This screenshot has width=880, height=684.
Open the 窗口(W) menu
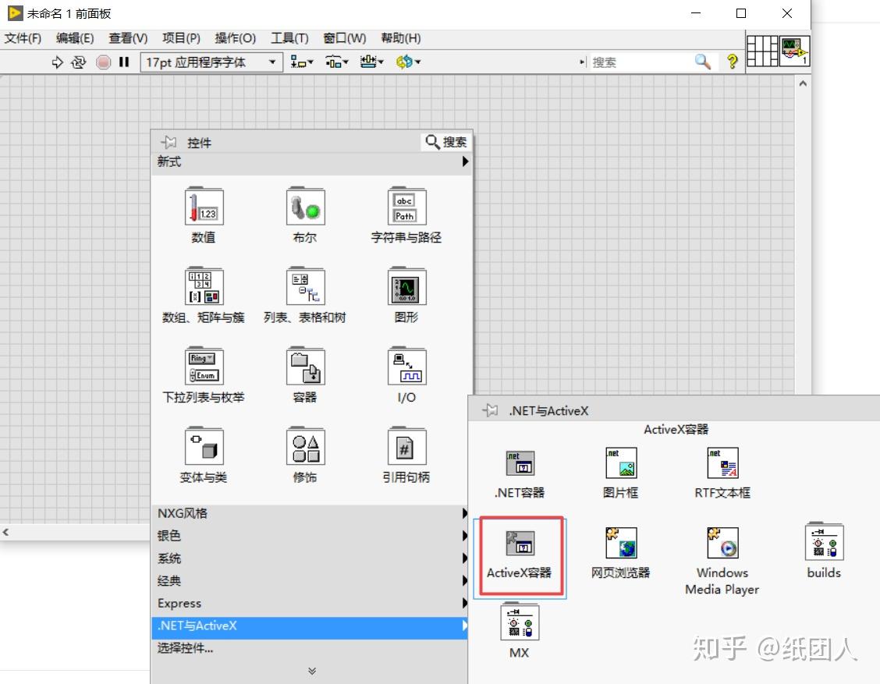tap(345, 38)
